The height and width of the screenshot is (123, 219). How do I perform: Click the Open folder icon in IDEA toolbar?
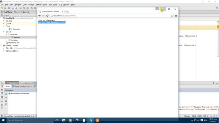(2, 8)
